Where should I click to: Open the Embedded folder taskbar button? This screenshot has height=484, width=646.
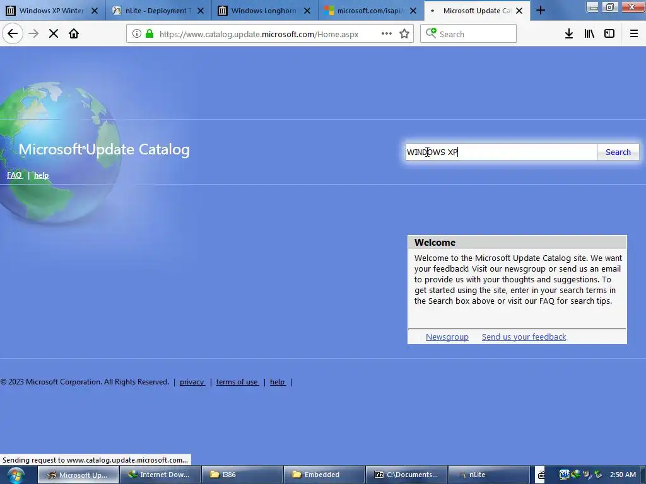pos(324,475)
